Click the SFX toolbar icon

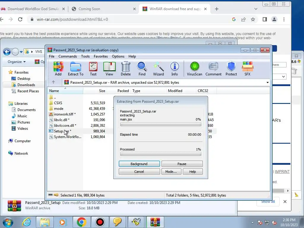247,69
